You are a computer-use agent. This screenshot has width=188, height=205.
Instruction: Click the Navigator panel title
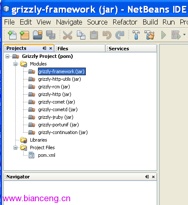click(x=18, y=177)
